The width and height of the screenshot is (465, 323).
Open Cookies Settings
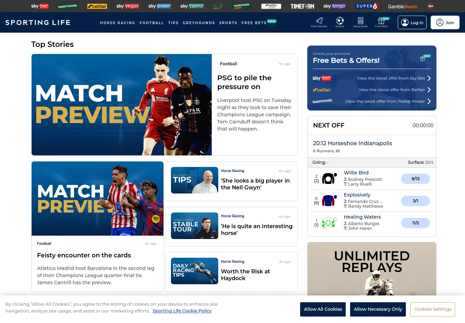click(432, 309)
